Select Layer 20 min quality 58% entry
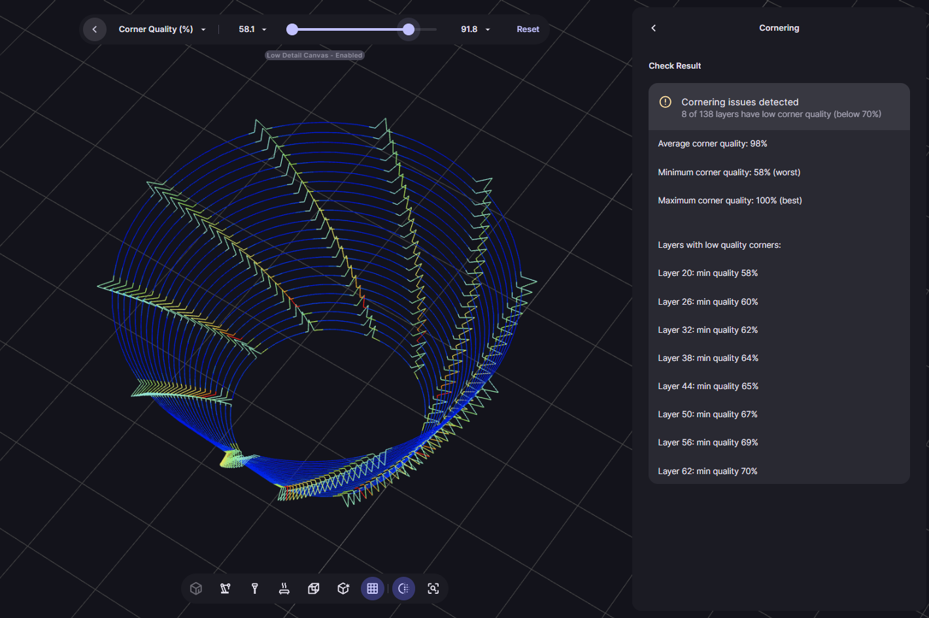This screenshot has width=929, height=618. coord(707,273)
